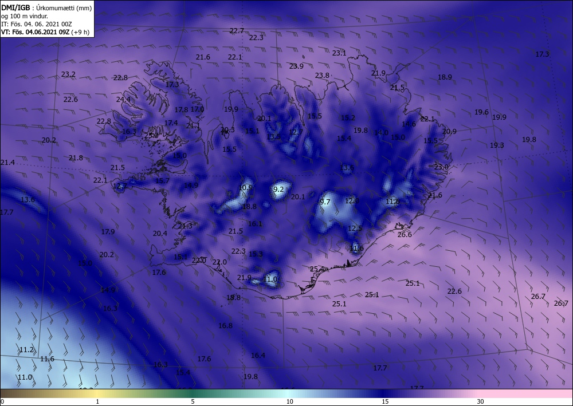Click the map value '21.4'
Image resolution: width=573 pixels, height=406 pixels.
(7, 163)
